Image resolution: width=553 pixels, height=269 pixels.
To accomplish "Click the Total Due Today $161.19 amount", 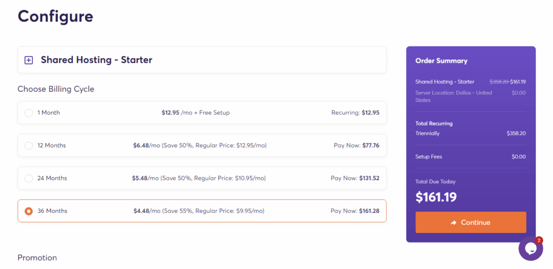I will [x=436, y=197].
